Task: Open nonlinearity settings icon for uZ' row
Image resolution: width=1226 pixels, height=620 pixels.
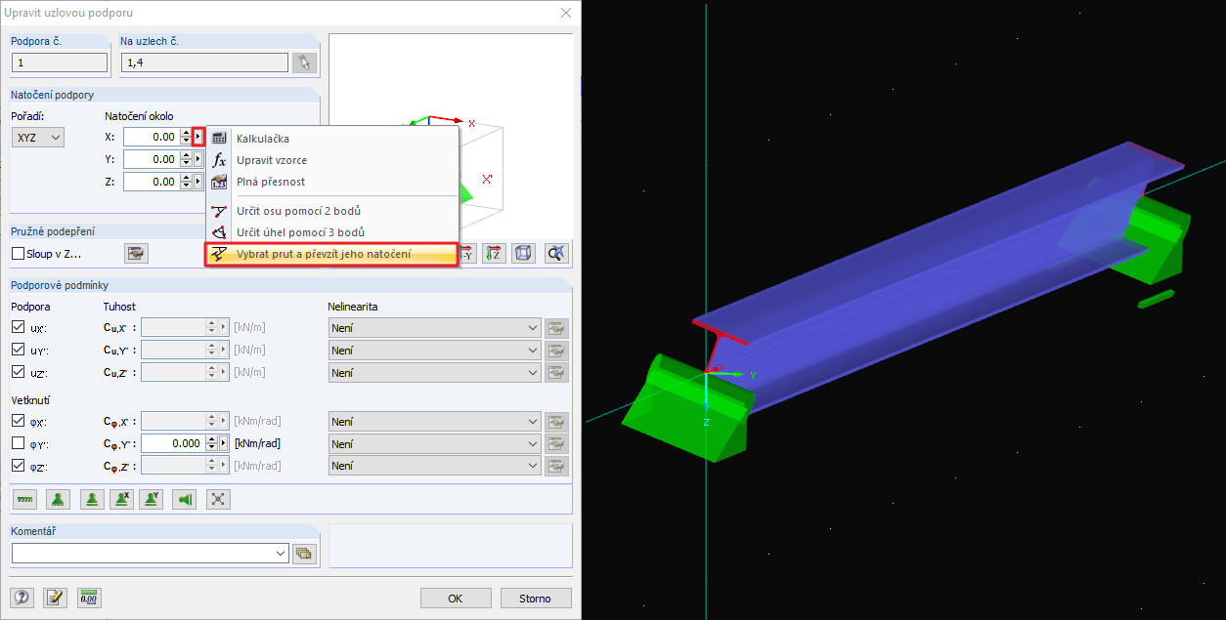Action: pyautogui.click(x=557, y=372)
